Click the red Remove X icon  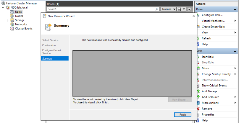pos(198,109)
